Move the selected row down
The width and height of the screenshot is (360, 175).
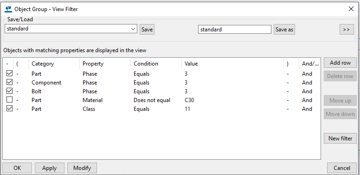[x=340, y=114]
